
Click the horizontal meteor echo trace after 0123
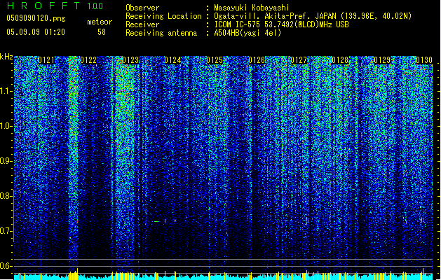(156, 222)
